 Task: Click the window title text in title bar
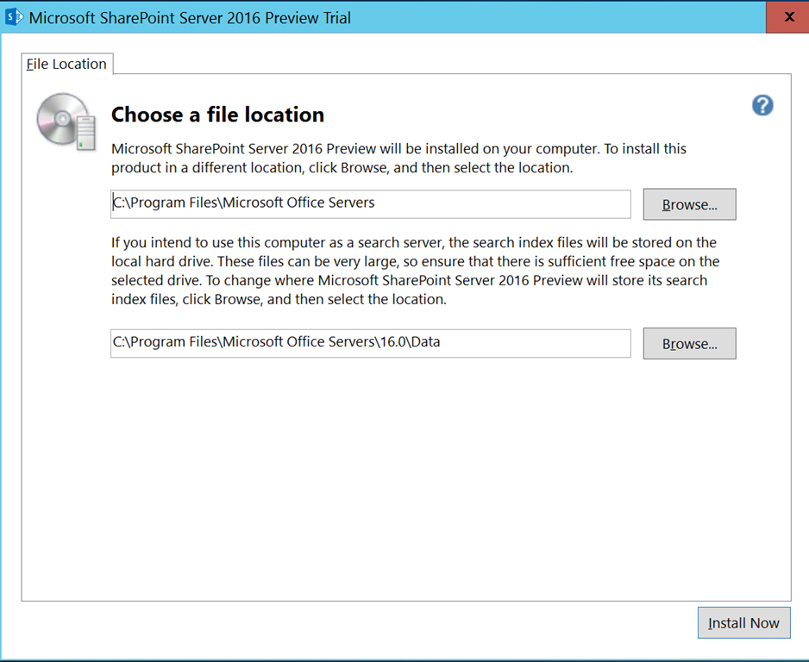[190, 17]
